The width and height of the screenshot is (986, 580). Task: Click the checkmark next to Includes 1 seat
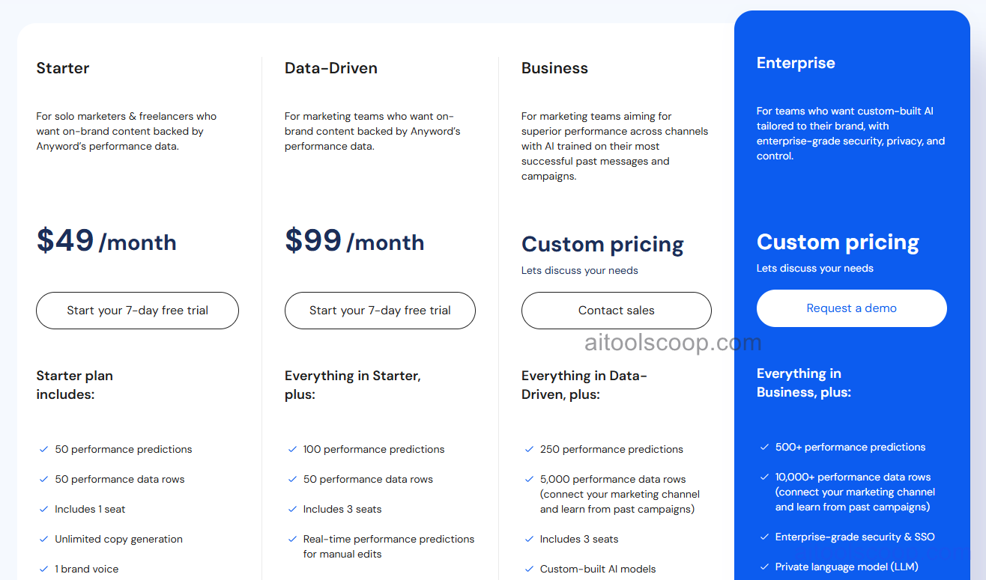point(43,509)
